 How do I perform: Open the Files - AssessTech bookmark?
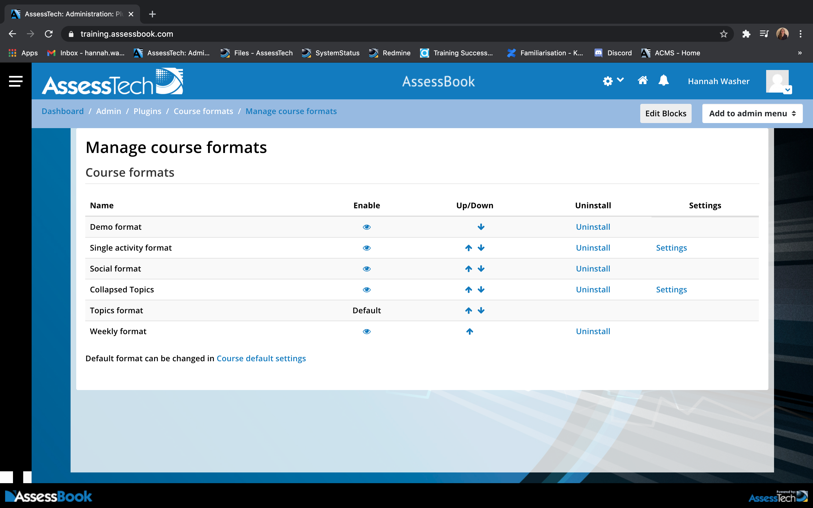[257, 53]
